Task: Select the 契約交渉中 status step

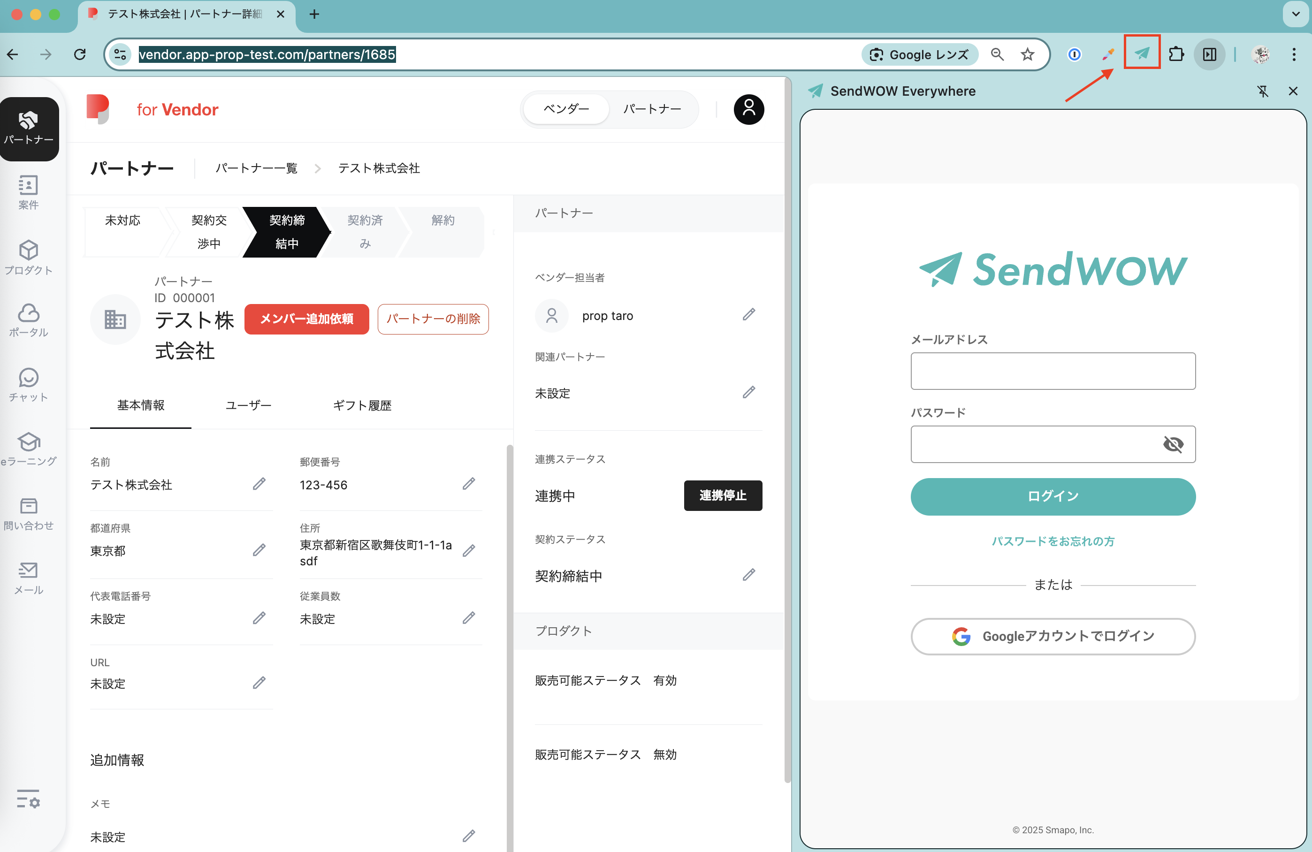Action: 209,231
